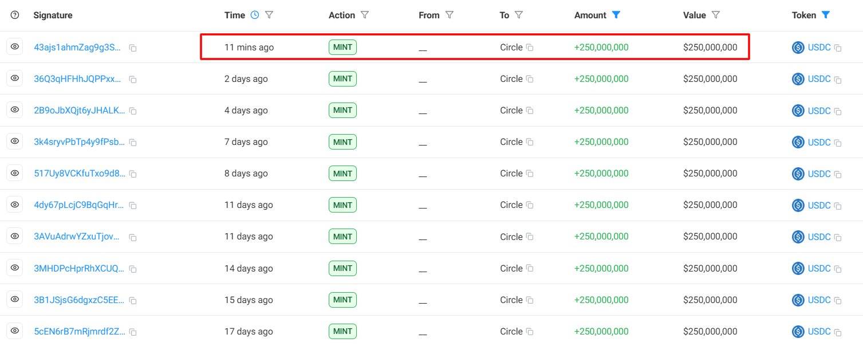Copy Circle address in the 2 days ago row

tap(530, 79)
